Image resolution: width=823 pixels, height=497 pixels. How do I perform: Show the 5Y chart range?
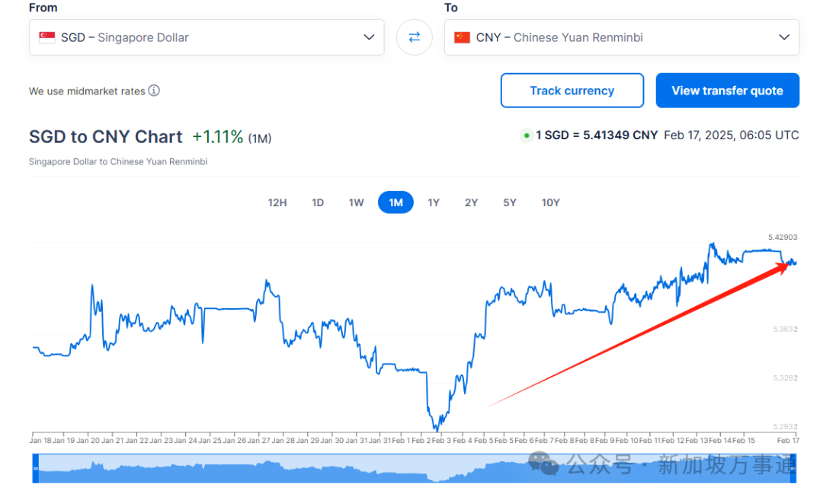click(x=510, y=202)
